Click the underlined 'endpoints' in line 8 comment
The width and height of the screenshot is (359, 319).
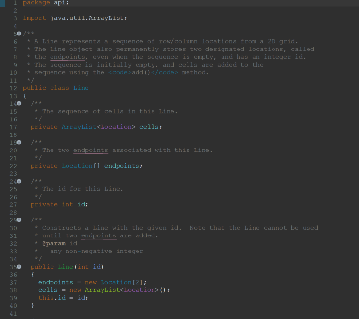(x=68, y=57)
